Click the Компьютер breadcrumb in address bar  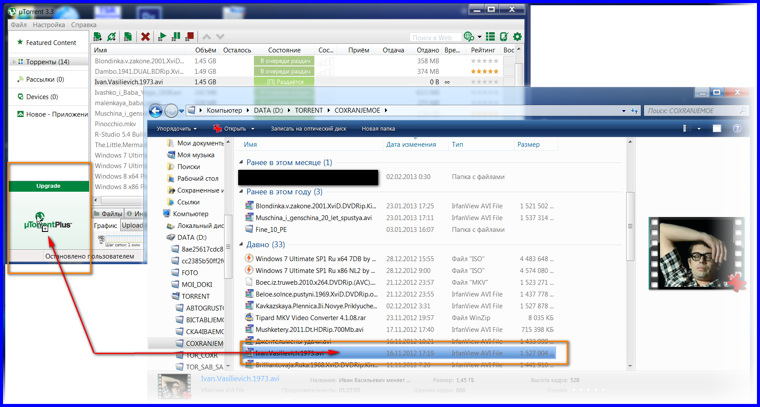224,110
